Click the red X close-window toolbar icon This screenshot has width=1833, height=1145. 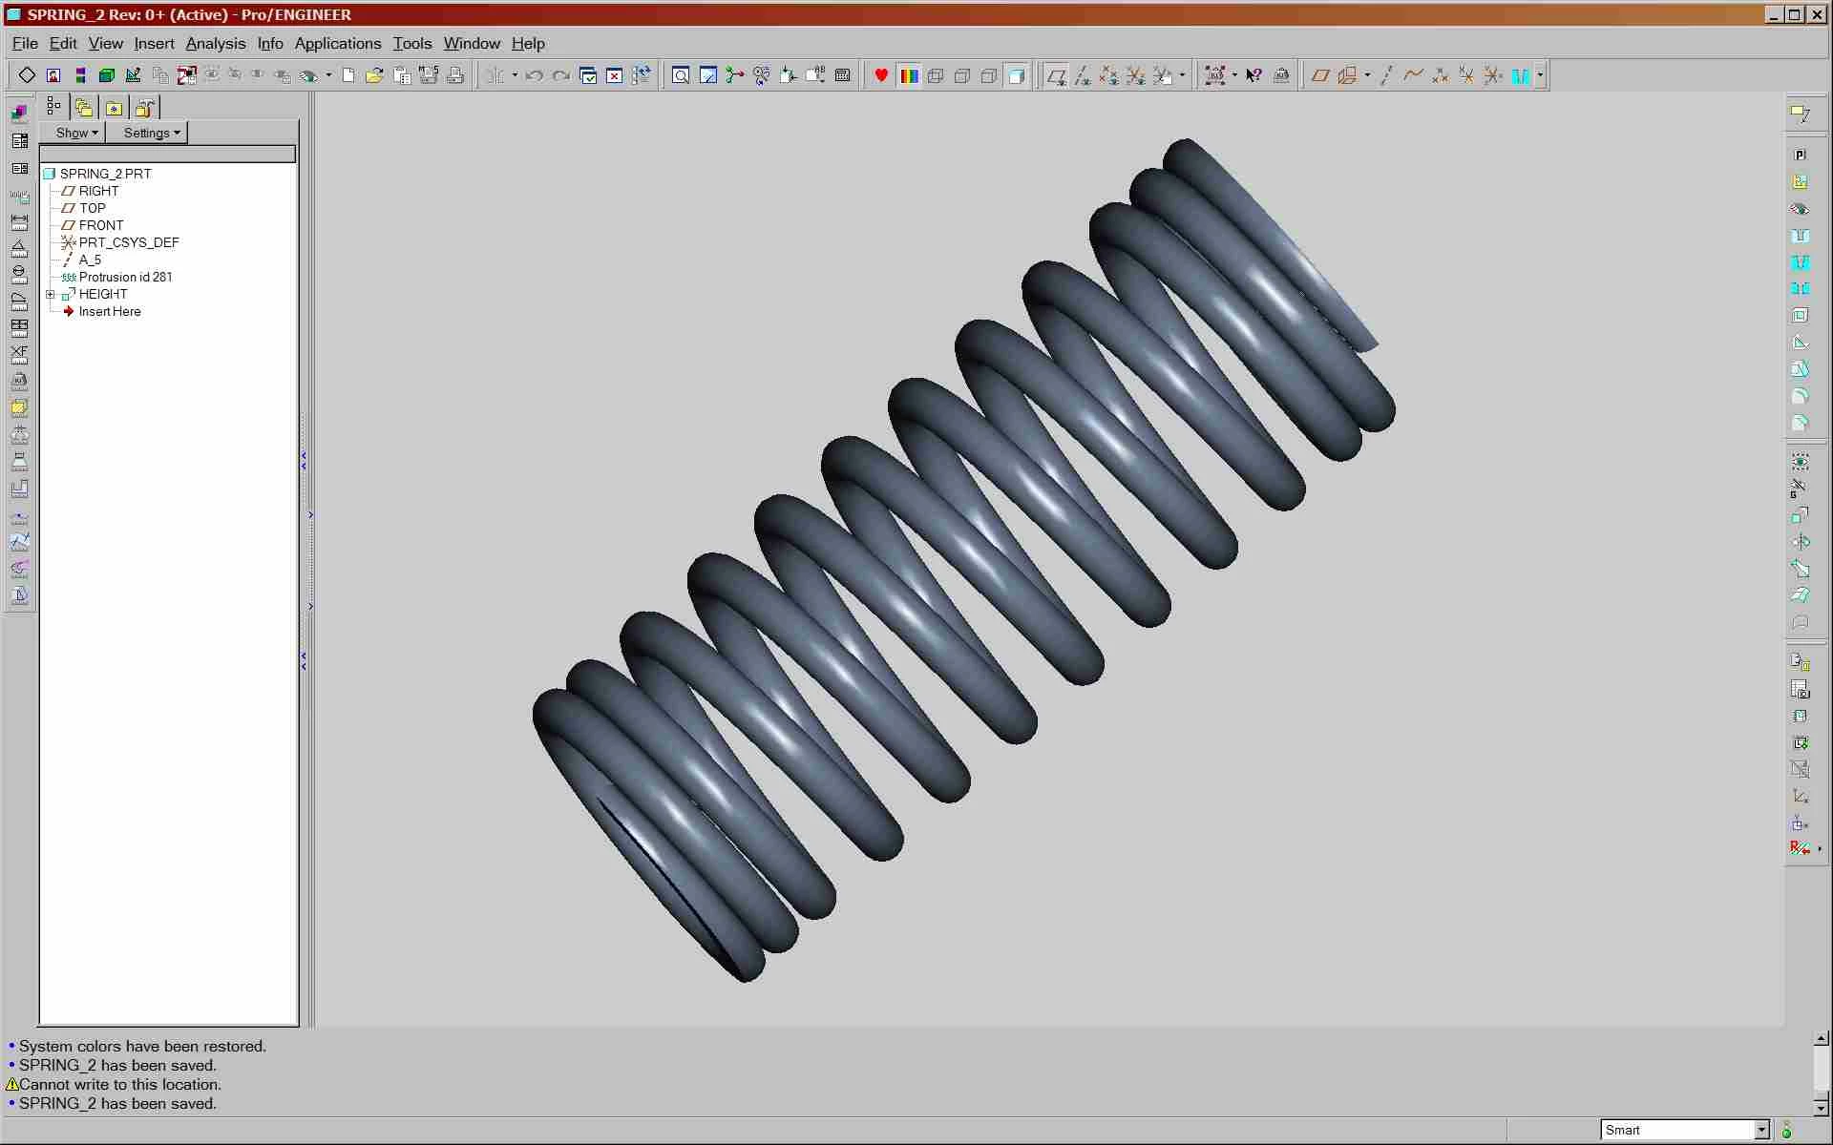click(615, 75)
